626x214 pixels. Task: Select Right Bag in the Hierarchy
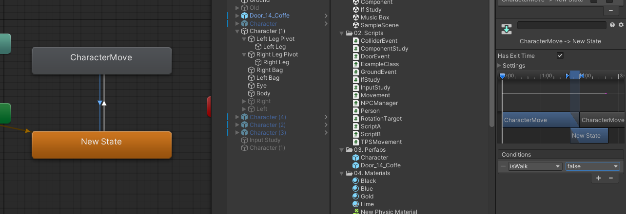(x=270, y=70)
